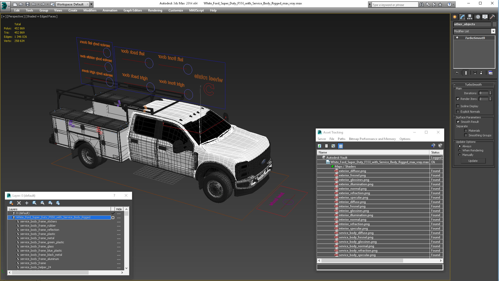Open Bitmap Performance and Memory menu
This screenshot has height=281, width=499.
(372, 139)
